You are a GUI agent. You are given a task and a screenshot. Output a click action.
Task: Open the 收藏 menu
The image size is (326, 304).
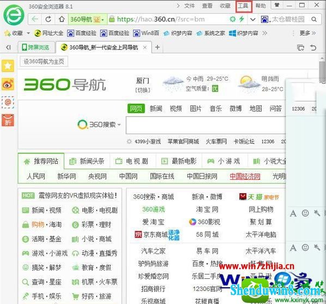[x=225, y=5]
